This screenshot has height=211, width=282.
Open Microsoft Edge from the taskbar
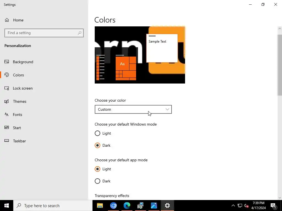(x=127, y=206)
